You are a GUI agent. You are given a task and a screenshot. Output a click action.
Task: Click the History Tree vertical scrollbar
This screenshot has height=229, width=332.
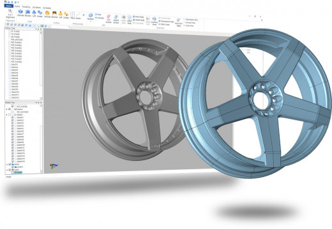pos(41,65)
